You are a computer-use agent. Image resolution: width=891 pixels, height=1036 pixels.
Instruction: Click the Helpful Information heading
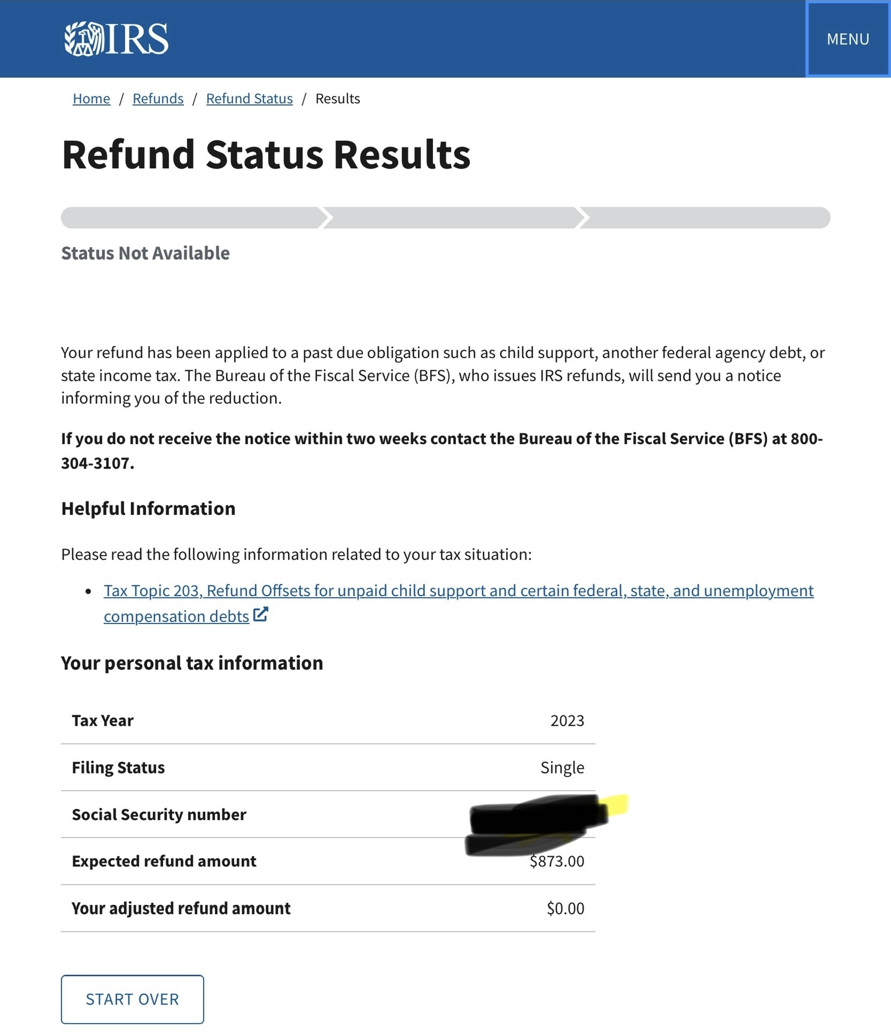click(148, 508)
